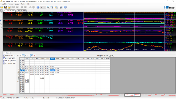Switch to the second Chart vs. Time tab
Screen dimensions: 176x99
pos(21,10)
